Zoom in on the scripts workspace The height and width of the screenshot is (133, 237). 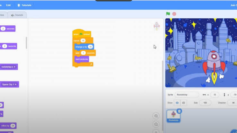(156, 116)
